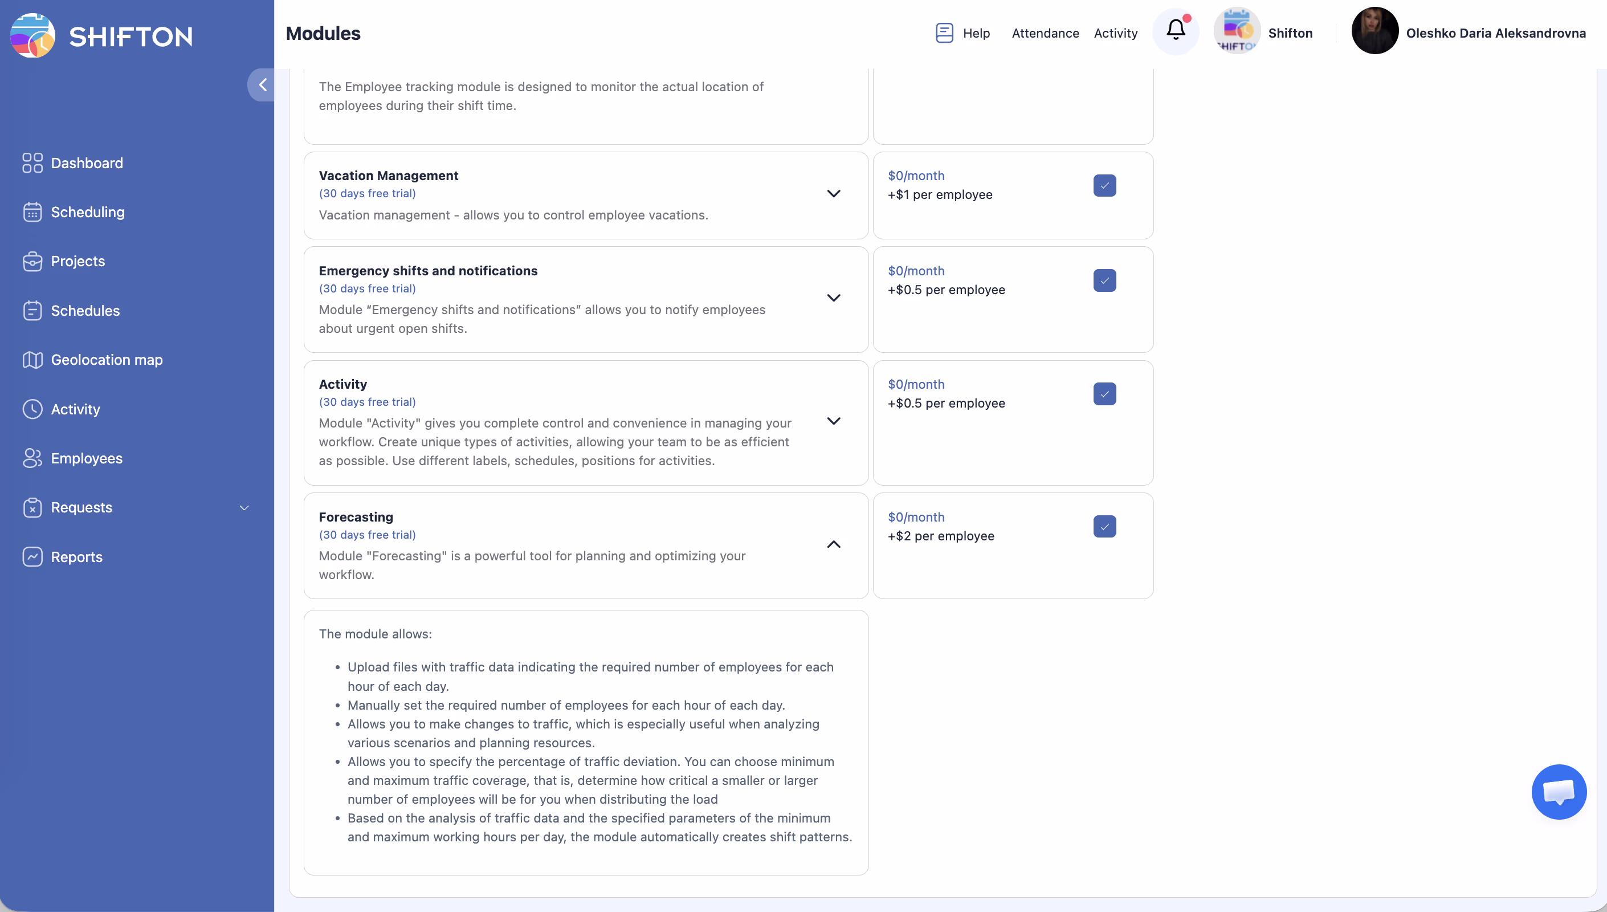Disable the Forecasting module checkbox
The height and width of the screenshot is (912, 1607).
coord(1104,527)
